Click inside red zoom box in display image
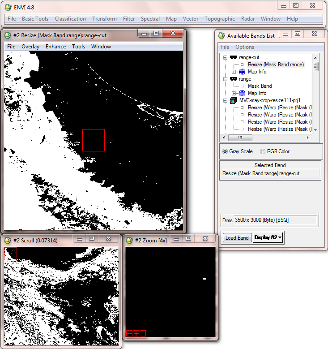This screenshot has width=328, height=349. point(94,140)
